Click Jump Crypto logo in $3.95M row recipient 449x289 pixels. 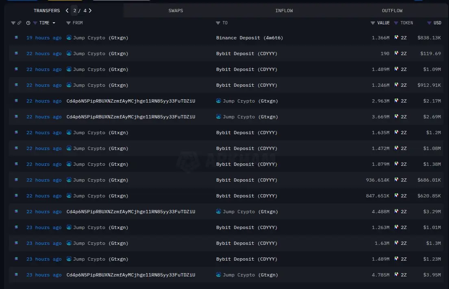219,274
